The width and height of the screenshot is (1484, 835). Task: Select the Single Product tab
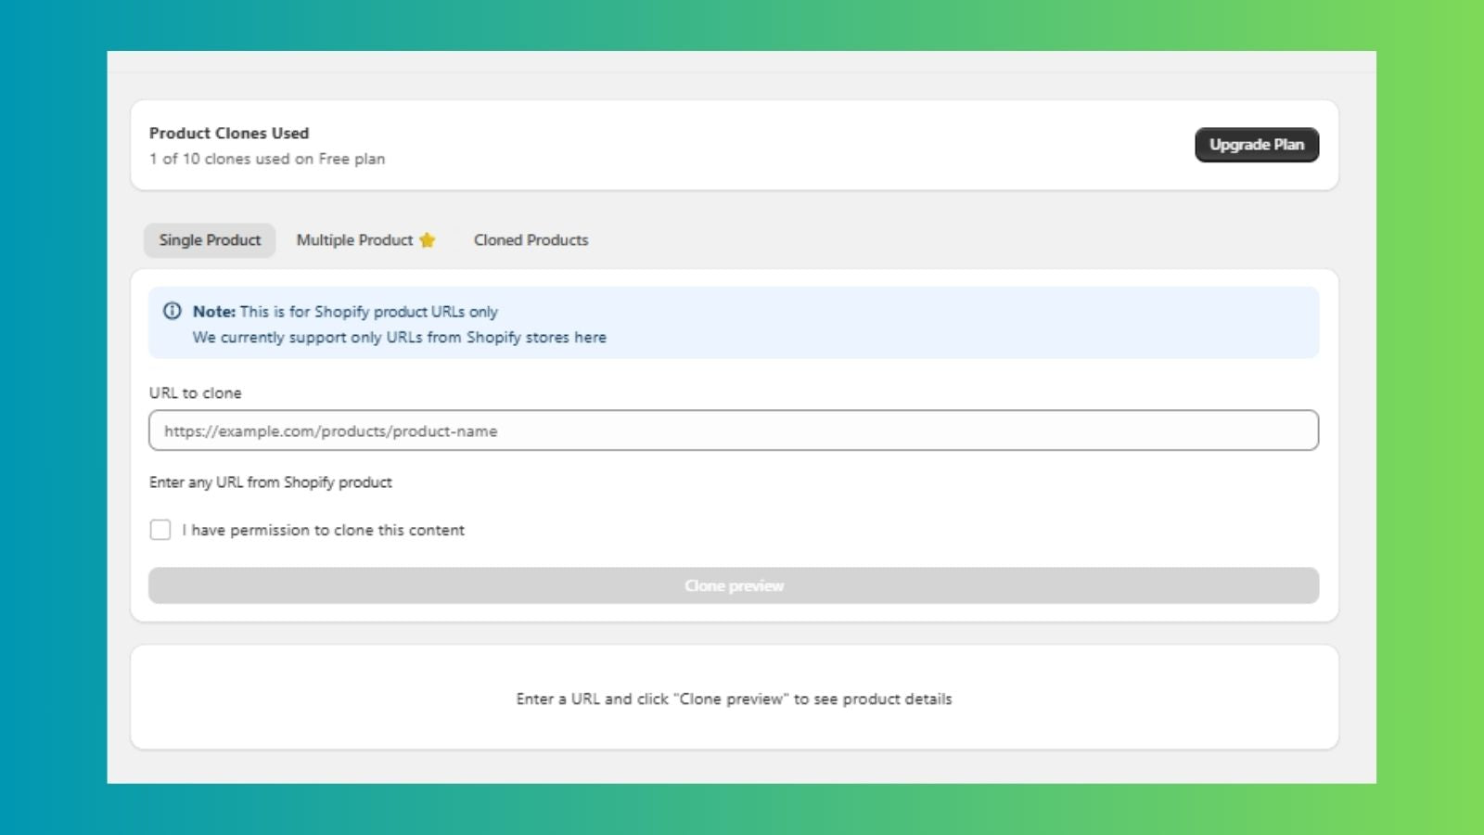click(x=209, y=239)
